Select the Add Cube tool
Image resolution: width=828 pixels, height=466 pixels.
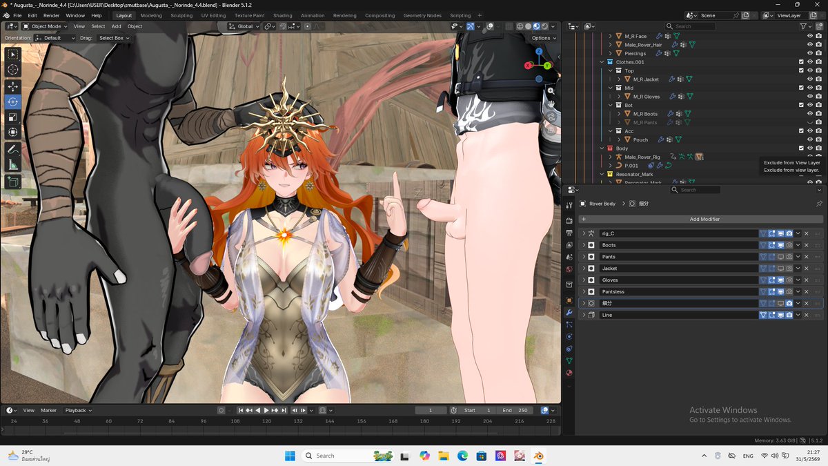tap(13, 182)
